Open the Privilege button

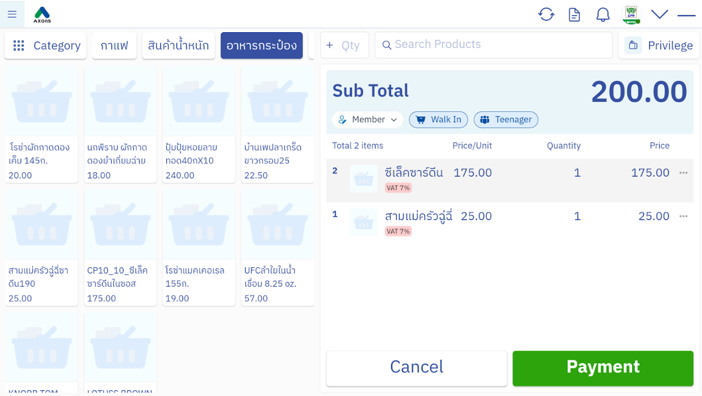(x=659, y=46)
